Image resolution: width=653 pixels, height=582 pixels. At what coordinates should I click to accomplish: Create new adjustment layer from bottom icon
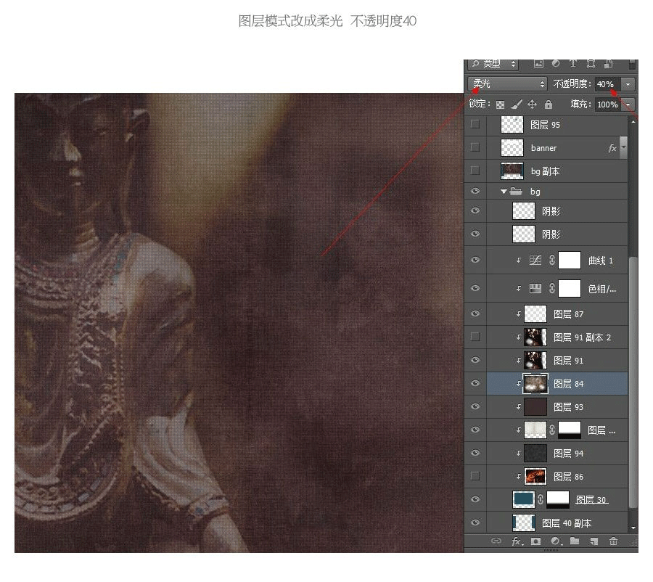point(556,541)
